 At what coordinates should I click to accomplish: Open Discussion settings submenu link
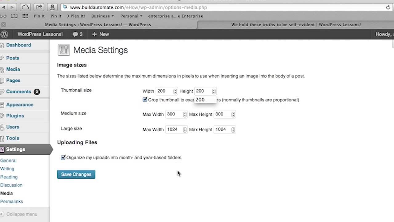11,185
